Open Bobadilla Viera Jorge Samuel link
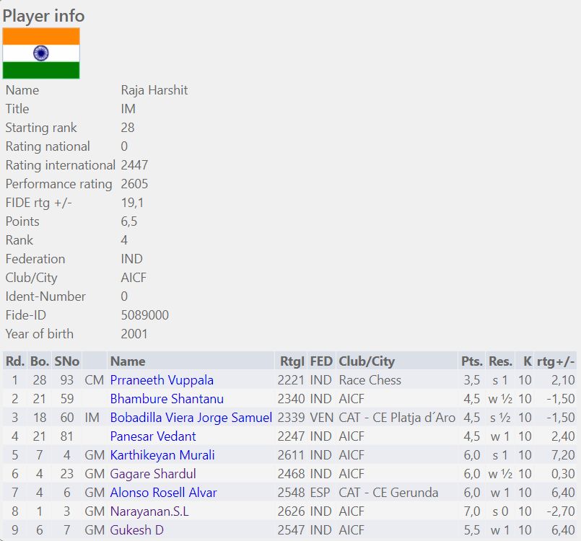 [191, 418]
